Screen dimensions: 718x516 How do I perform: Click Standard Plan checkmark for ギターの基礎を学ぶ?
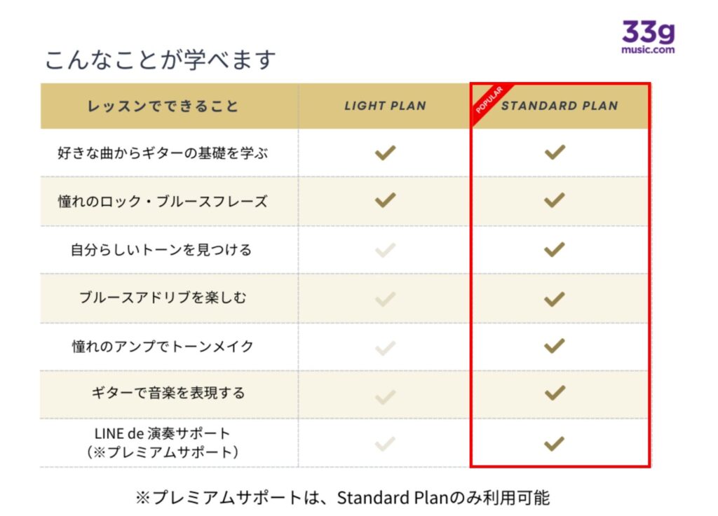pyautogui.click(x=555, y=152)
